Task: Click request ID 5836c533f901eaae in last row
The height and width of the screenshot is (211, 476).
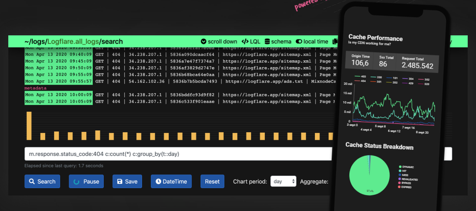Action: [192, 101]
